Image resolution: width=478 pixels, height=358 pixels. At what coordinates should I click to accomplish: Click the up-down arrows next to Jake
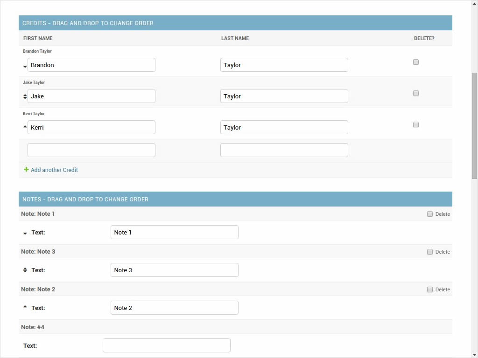coord(25,96)
